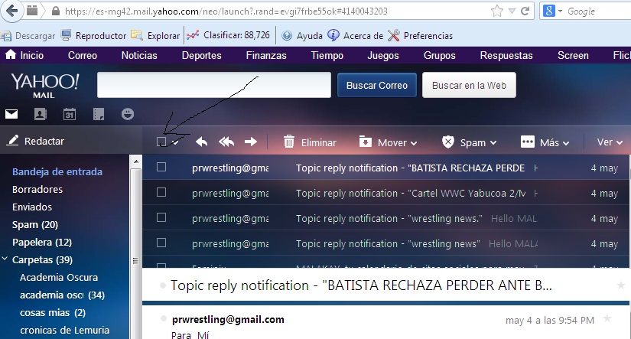Open the select-all checkbox dropdown arrow

click(175, 142)
